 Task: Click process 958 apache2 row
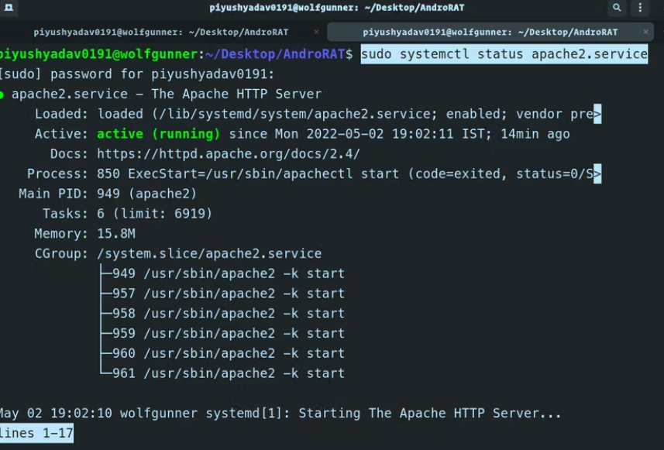pyautogui.click(x=229, y=313)
